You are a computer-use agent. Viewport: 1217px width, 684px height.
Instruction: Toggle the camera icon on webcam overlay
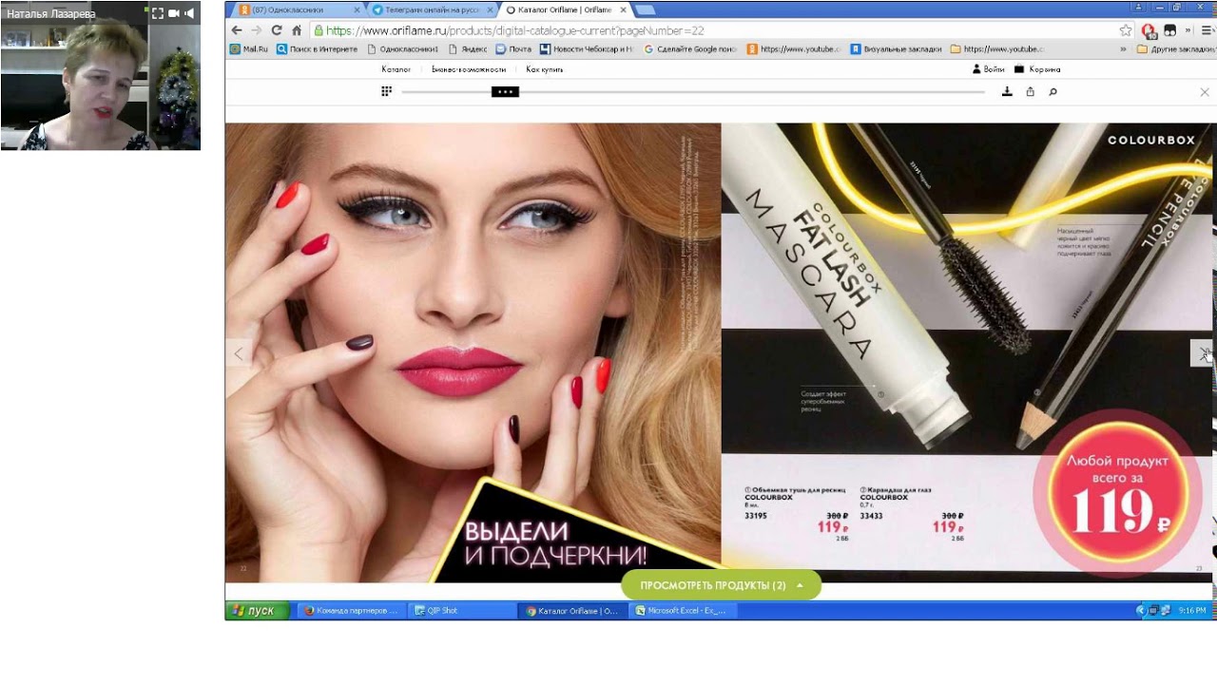(174, 13)
